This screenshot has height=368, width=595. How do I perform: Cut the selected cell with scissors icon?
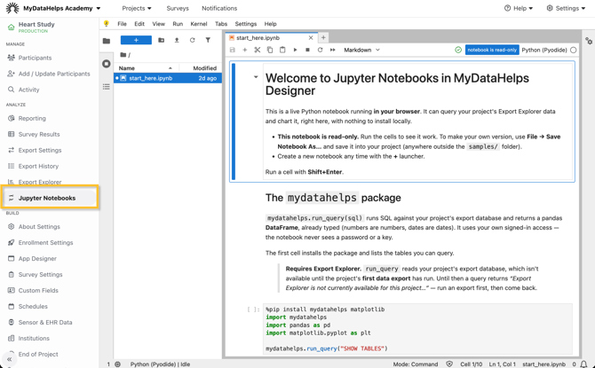pyautogui.click(x=258, y=50)
